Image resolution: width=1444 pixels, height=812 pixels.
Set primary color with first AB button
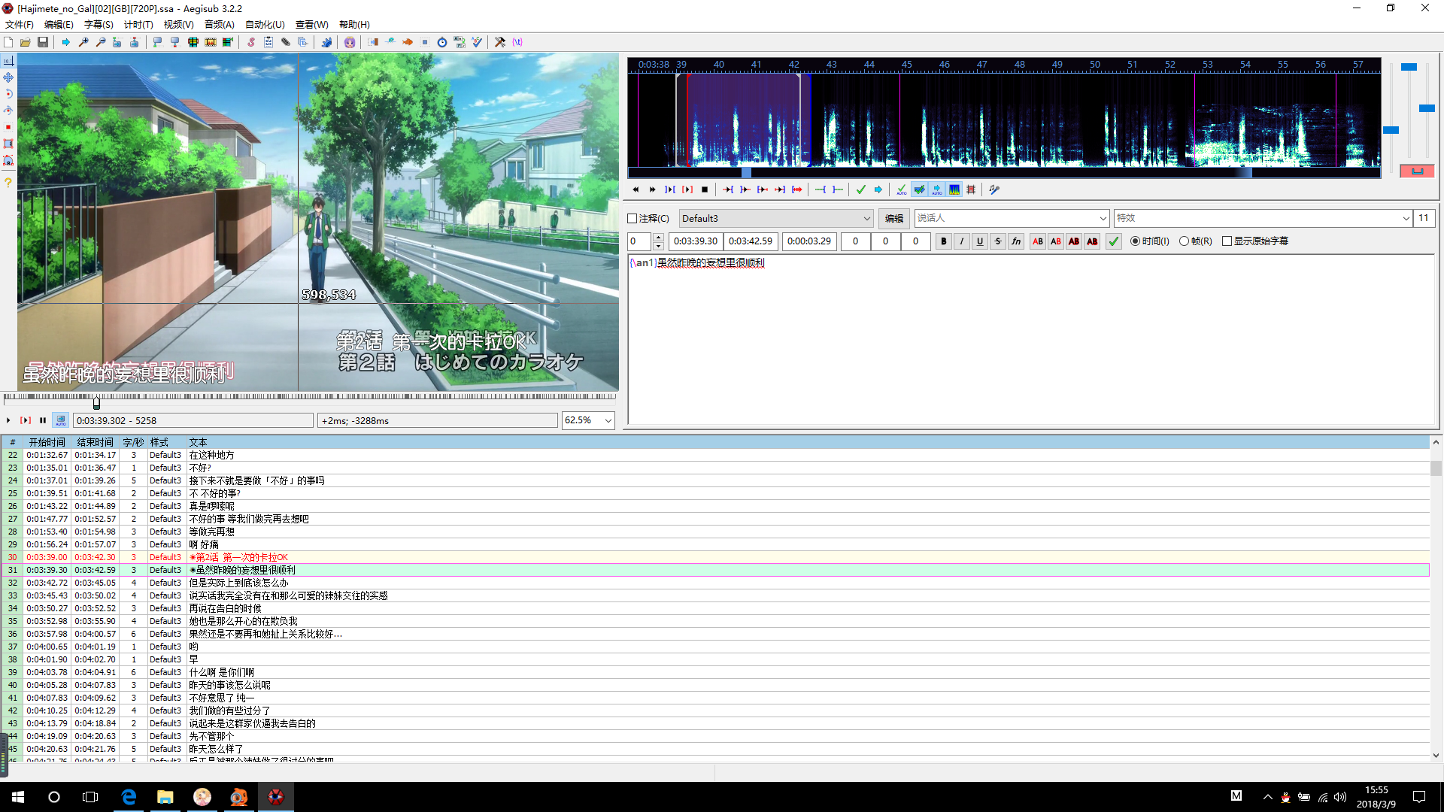click(x=1038, y=241)
